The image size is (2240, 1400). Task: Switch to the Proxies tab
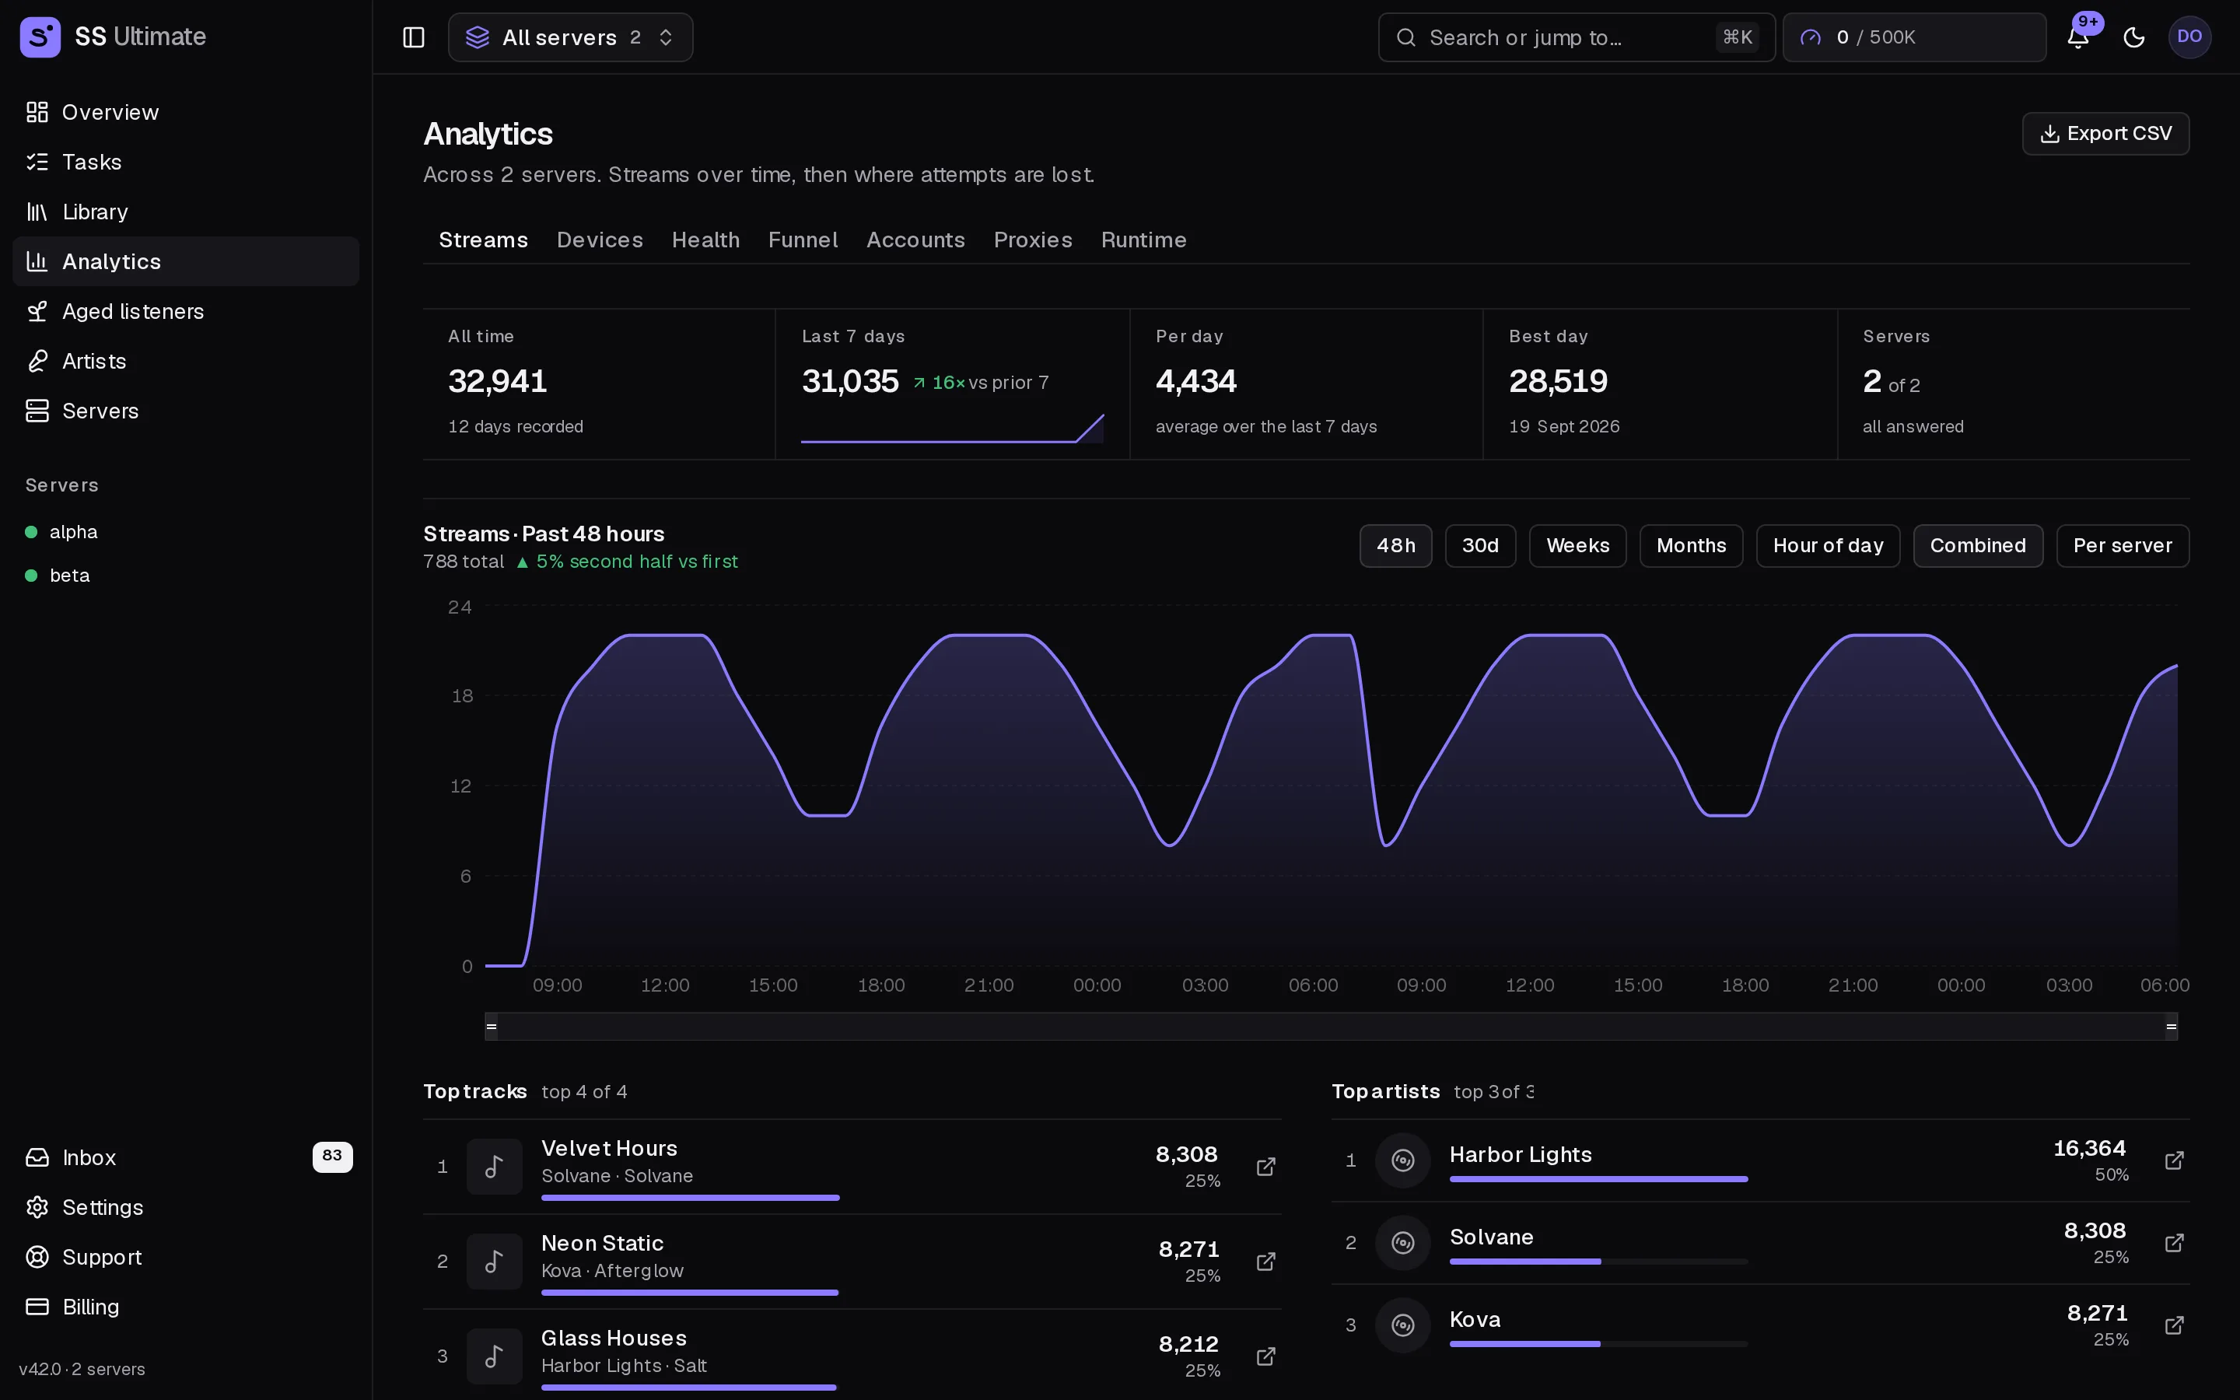click(x=1032, y=240)
